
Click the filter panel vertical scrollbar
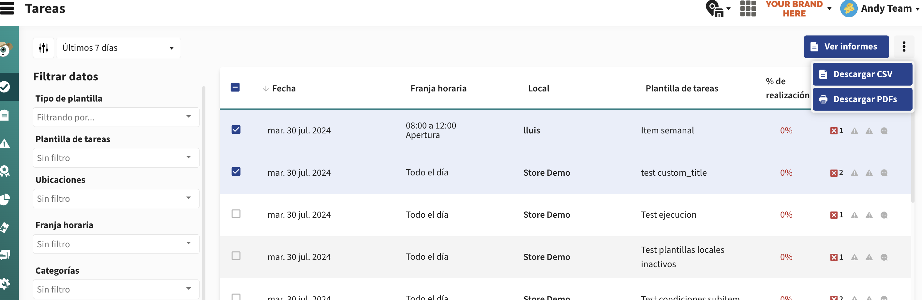[x=204, y=193]
